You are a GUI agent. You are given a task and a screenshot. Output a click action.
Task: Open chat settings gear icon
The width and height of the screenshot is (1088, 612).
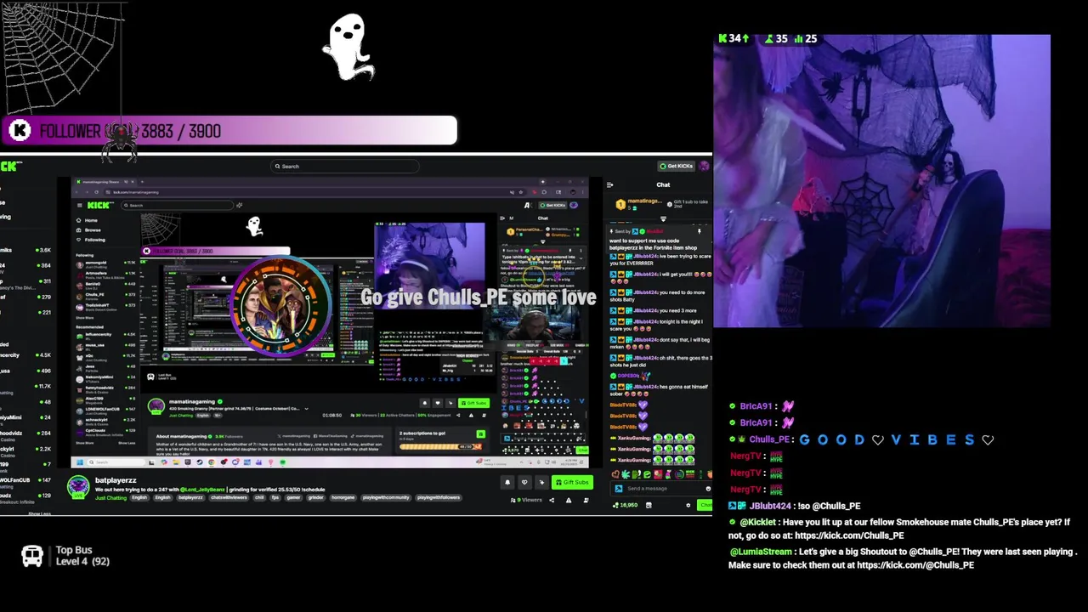pyautogui.click(x=688, y=505)
